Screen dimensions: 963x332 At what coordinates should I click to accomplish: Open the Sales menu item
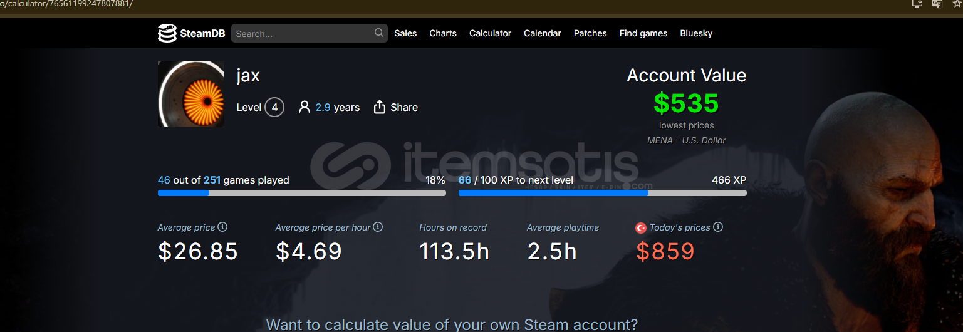tap(405, 33)
